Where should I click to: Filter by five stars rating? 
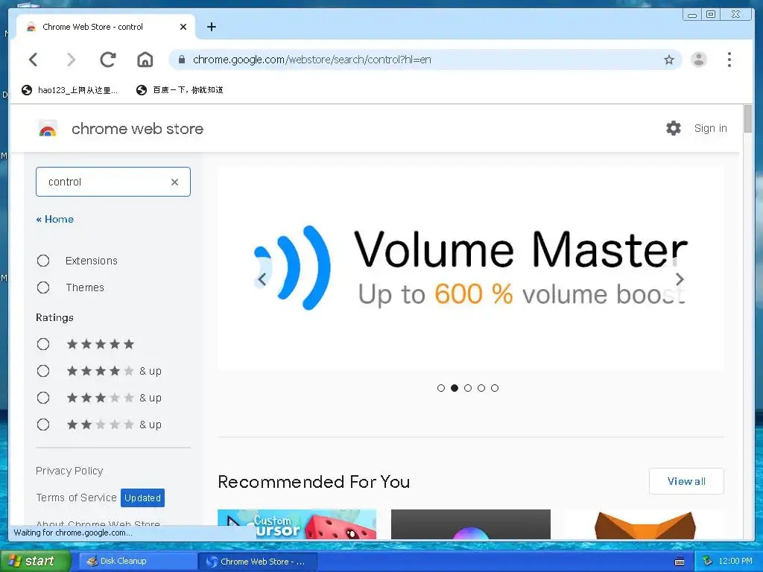pos(43,344)
